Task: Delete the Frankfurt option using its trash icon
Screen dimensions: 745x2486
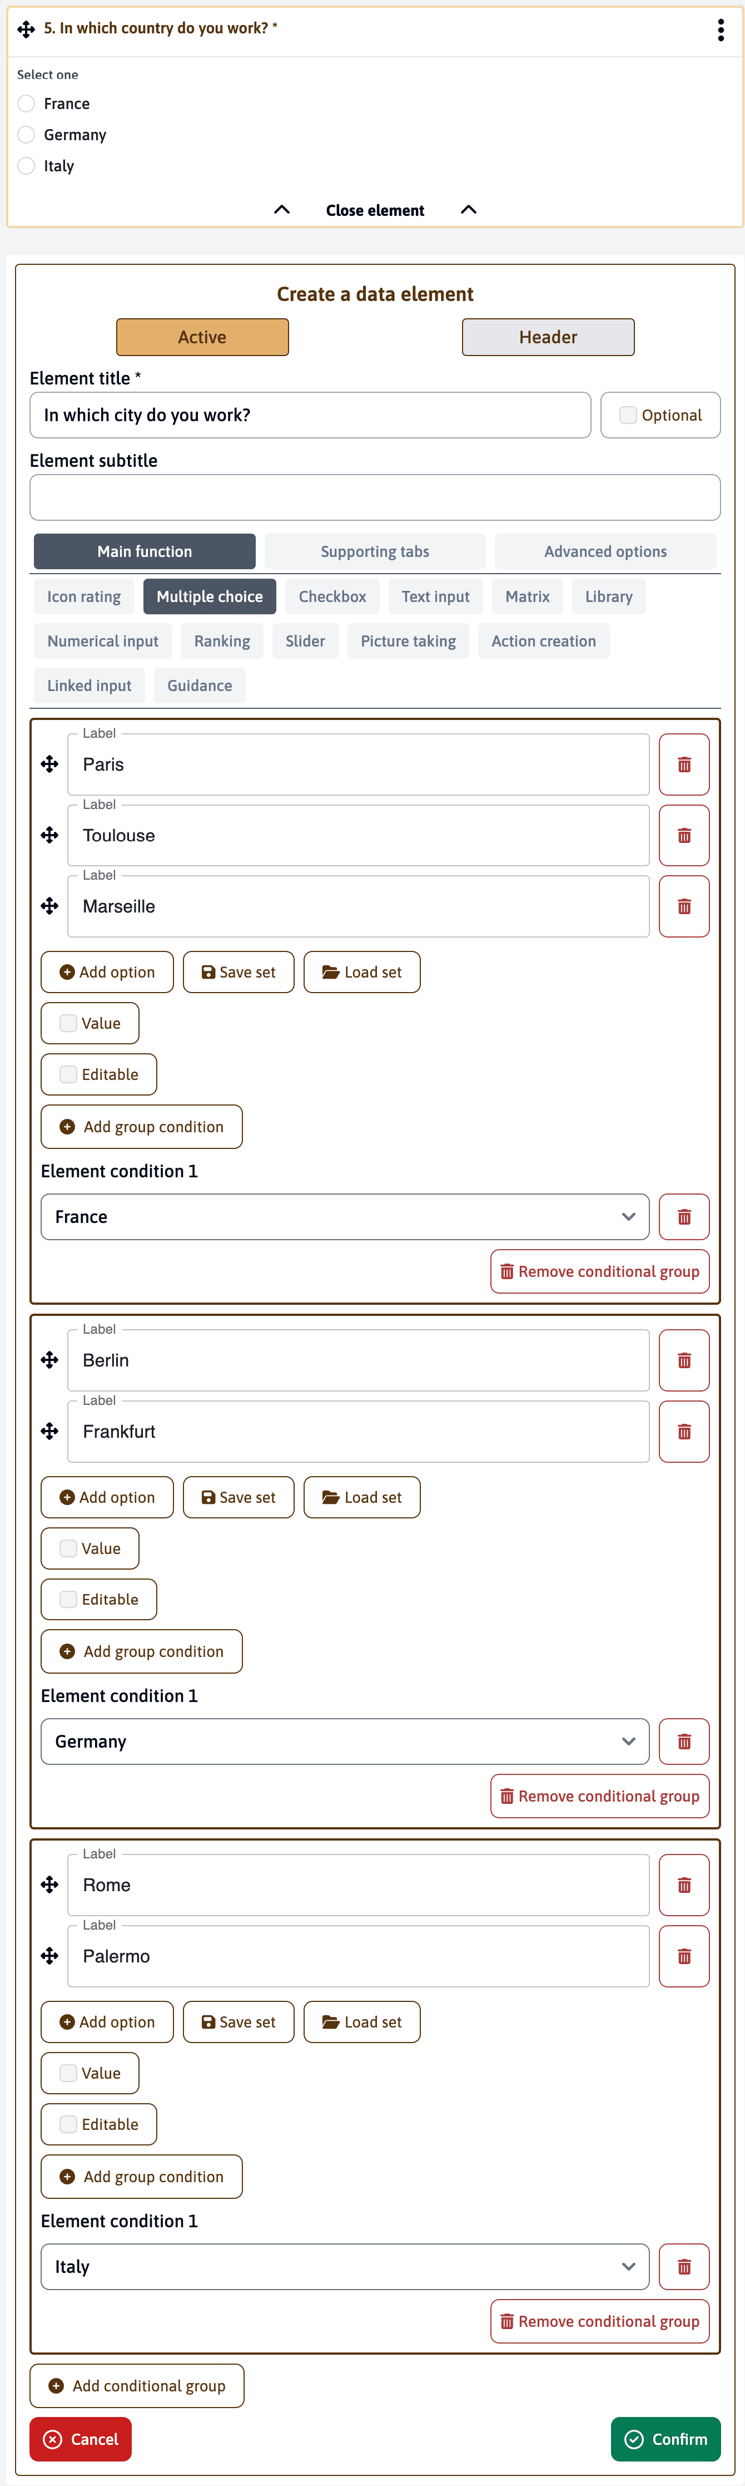Action: point(684,1431)
